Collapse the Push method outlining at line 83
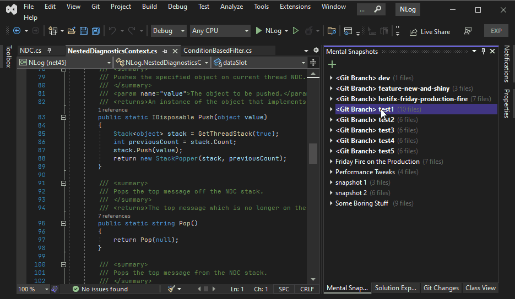Screen dimensions: 515x299 point(64,118)
